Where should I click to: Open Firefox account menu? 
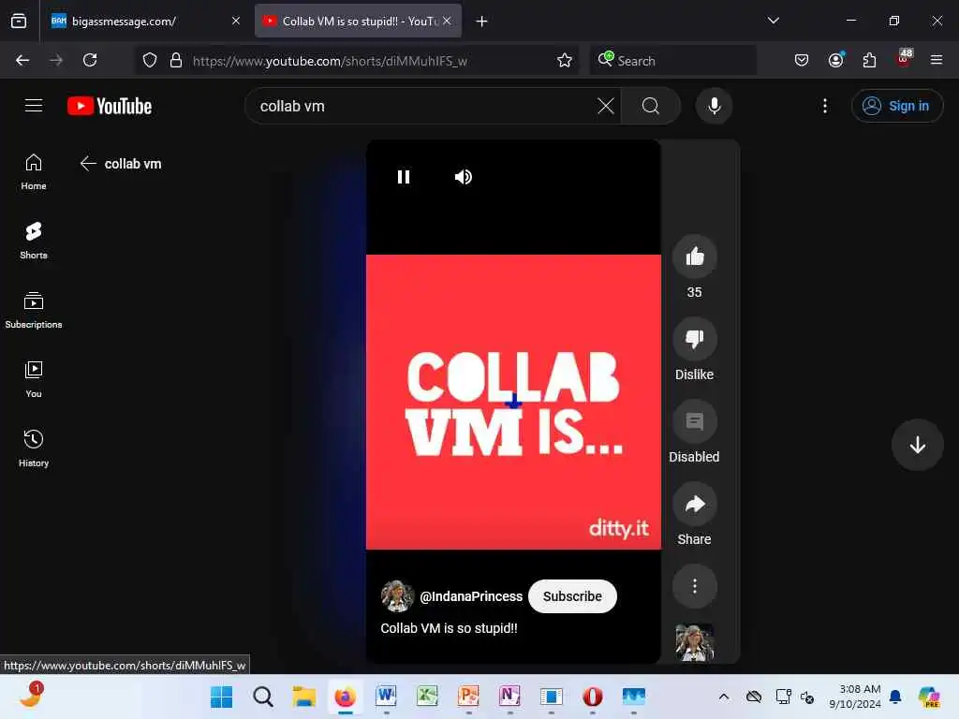click(835, 60)
